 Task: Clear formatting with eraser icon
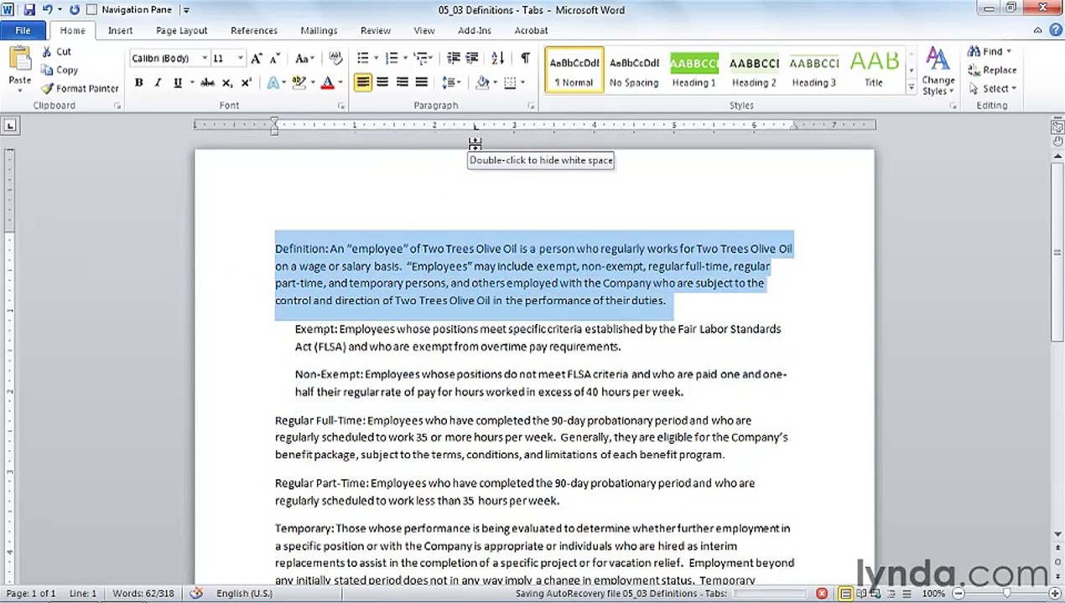[x=335, y=59]
